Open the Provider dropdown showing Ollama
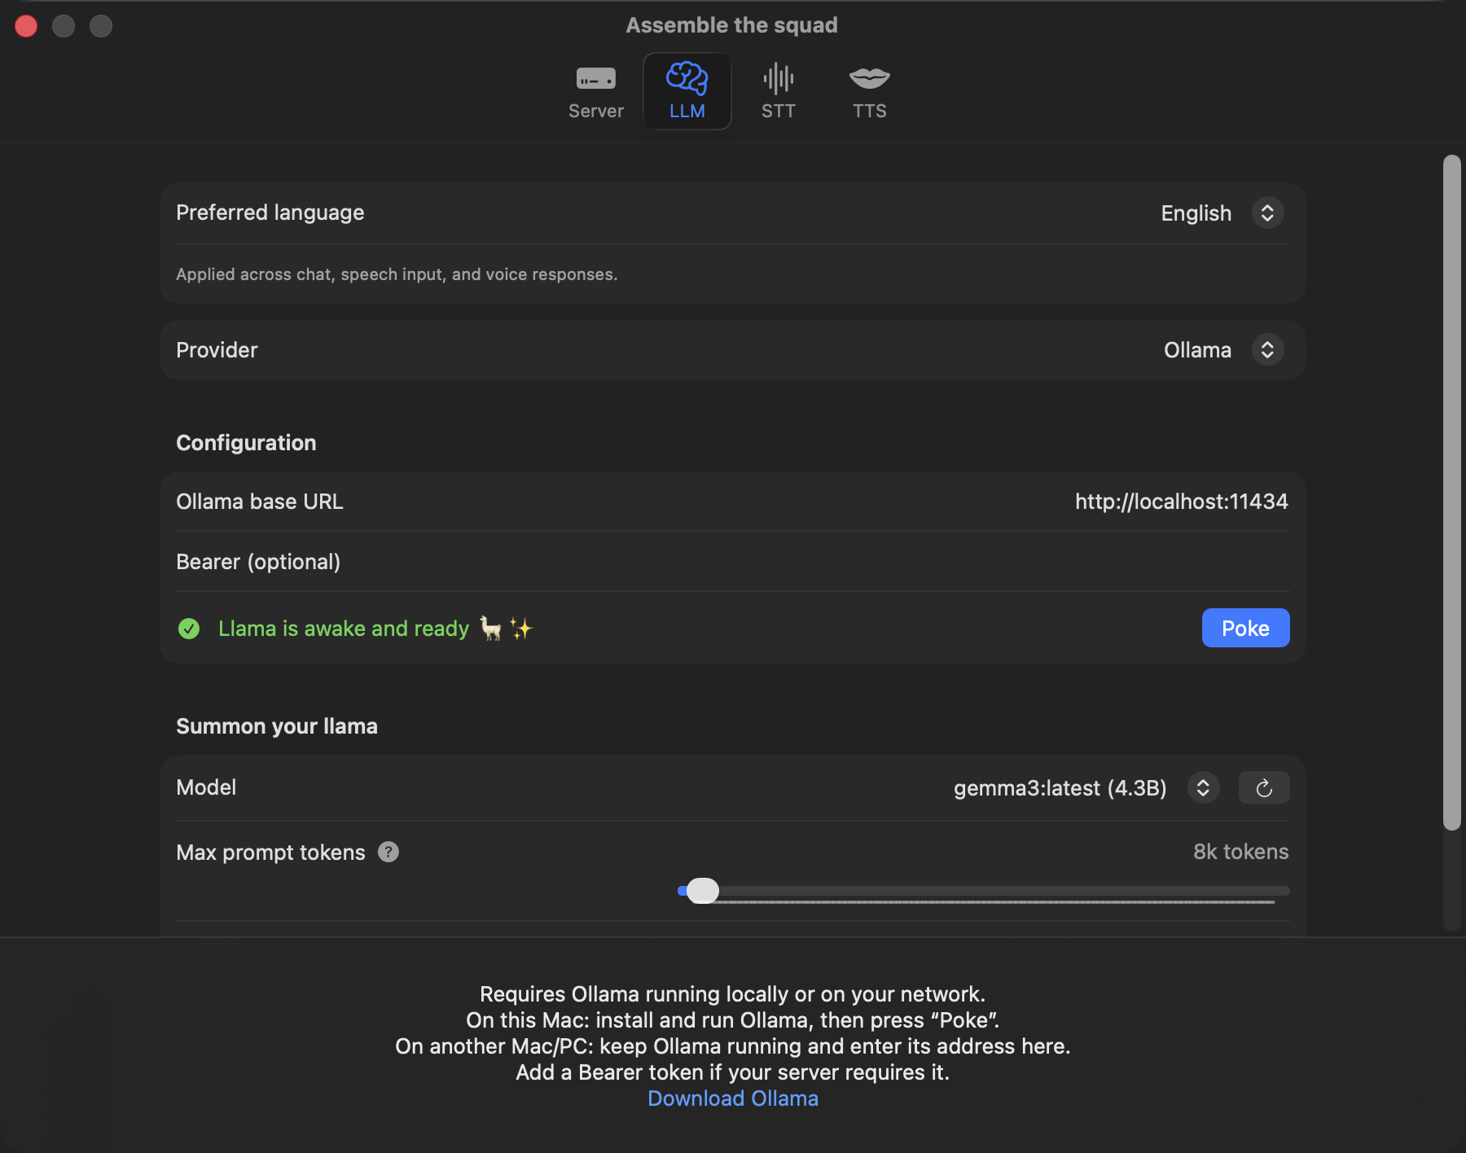This screenshot has height=1153, width=1466. [x=1220, y=349]
